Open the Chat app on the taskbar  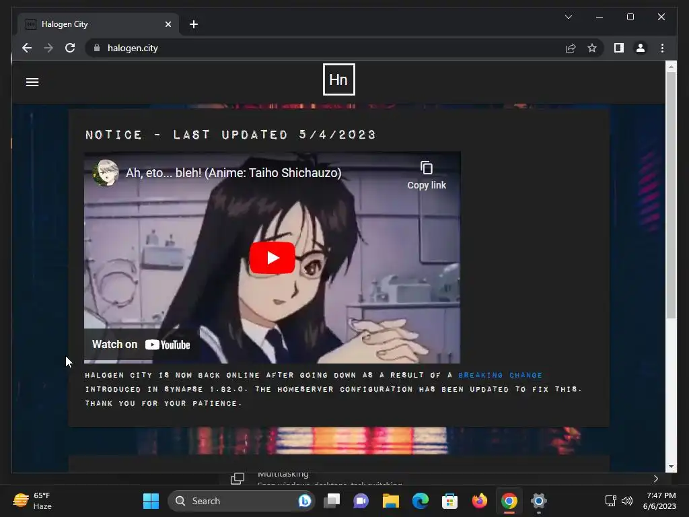[x=361, y=501]
